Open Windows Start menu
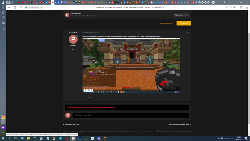The width and height of the screenshot is (250, 141). tap(3, 138)
